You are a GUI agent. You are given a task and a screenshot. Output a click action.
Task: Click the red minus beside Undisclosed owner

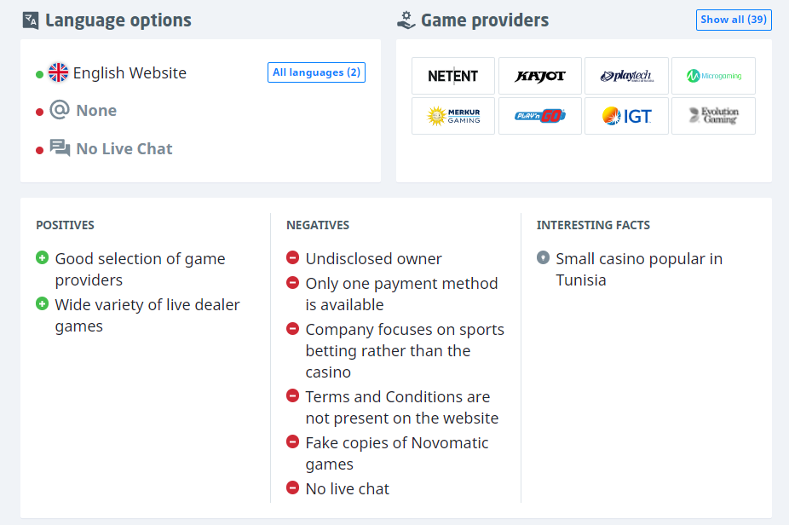(x=292, y=257)
